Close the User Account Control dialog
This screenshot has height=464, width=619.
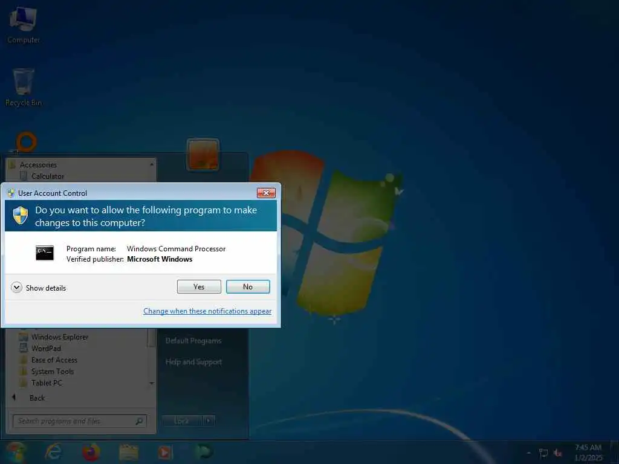pyautogui.click(x=266, y=193)
